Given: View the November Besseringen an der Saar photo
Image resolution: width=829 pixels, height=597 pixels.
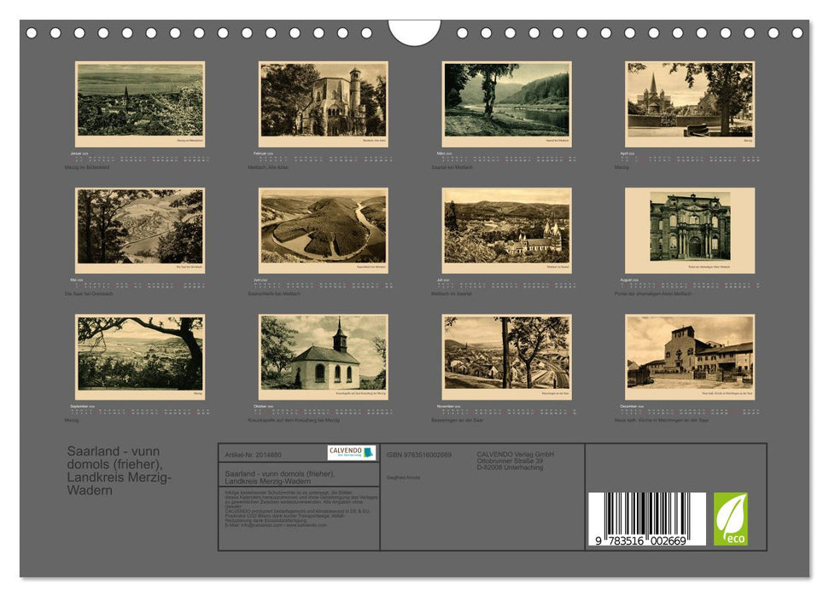Looking at the screenshot, I should 506,356.
